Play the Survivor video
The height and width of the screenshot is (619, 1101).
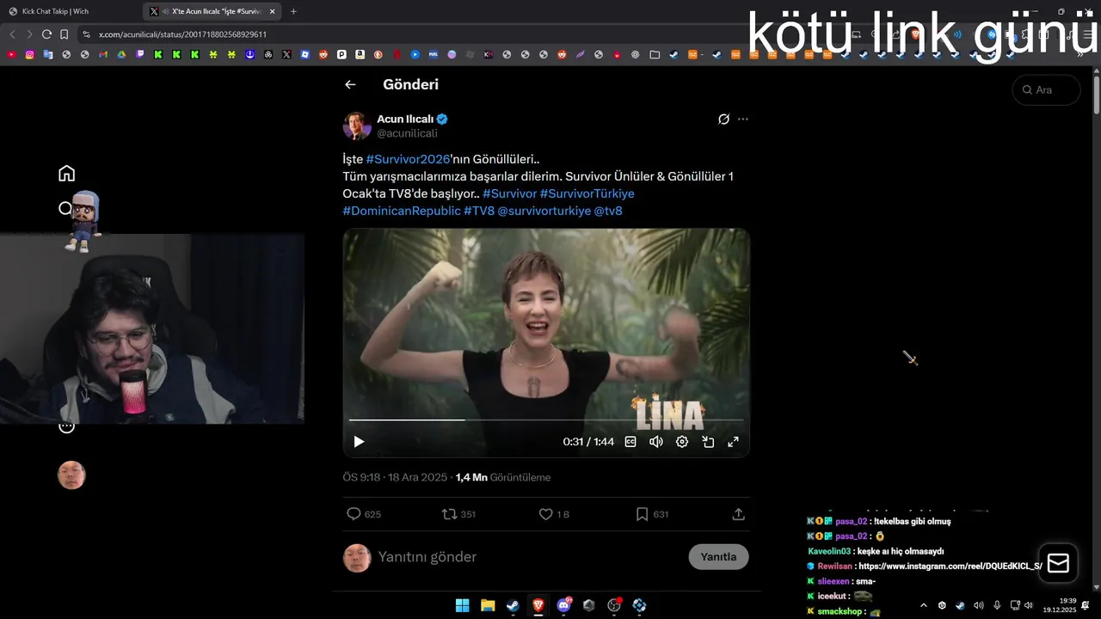click(x=359, y=442)
